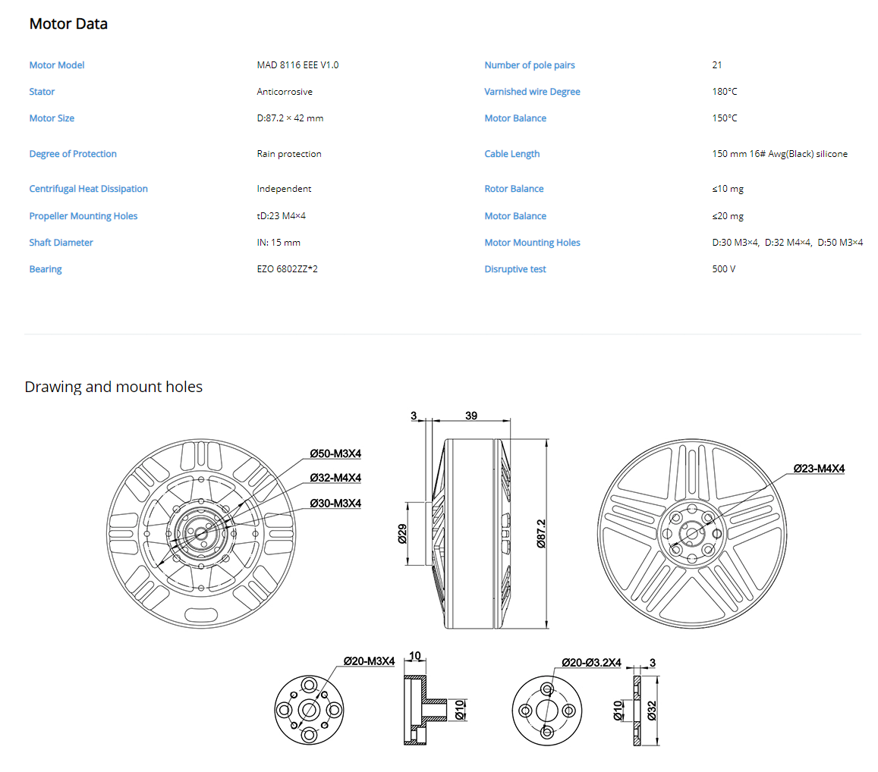Open the five-spoke motor top drawing

click(x=692, y=534)
